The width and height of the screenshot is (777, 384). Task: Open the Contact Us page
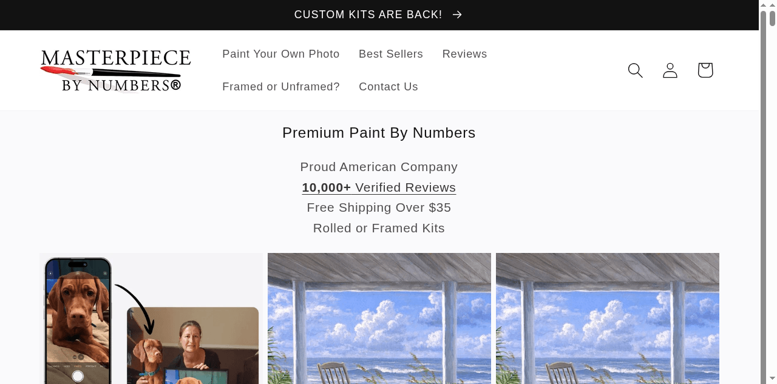pos(388,87)
